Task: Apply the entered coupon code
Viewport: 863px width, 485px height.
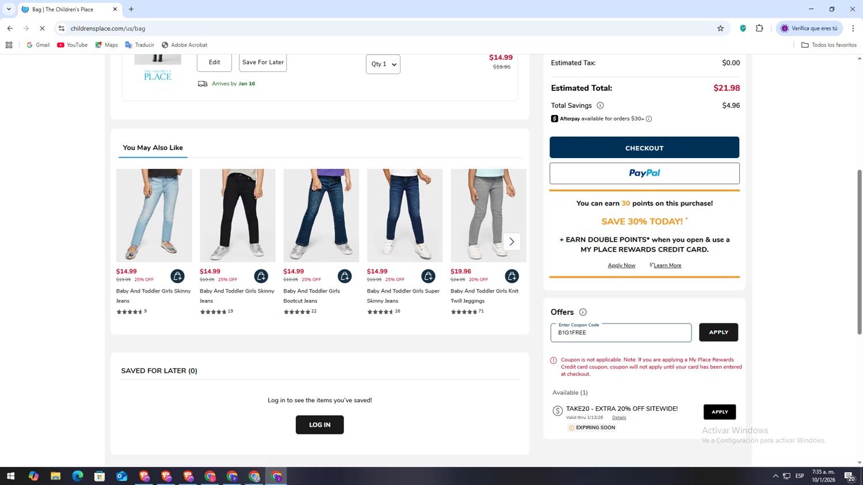Action: click(x=719, y=332)
